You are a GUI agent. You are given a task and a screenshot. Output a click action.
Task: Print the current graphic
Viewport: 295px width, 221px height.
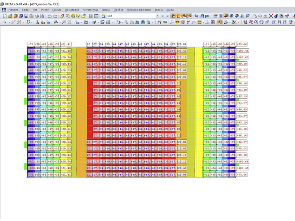[x=37, y=16]
